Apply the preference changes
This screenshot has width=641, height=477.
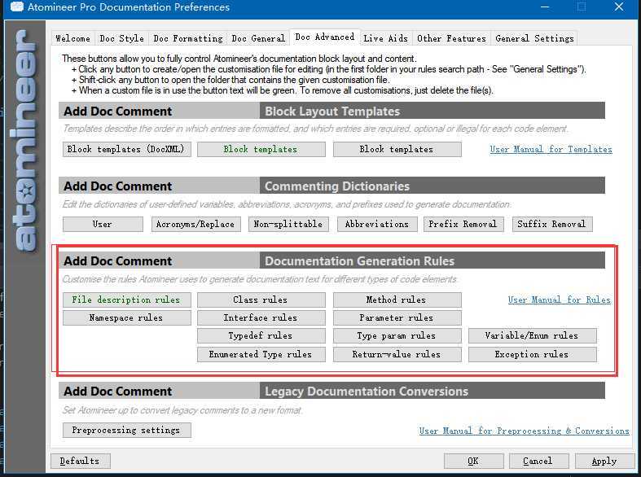coord(604,461)
